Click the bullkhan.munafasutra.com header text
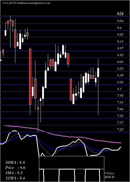Viewport: 130px width, 182px height. (34, 3)
